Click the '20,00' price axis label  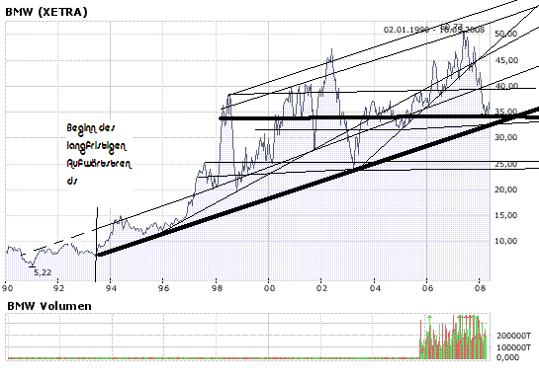pos(506,189)
